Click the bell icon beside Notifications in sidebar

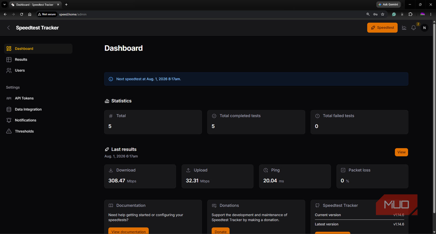click(x=9, y=120)
